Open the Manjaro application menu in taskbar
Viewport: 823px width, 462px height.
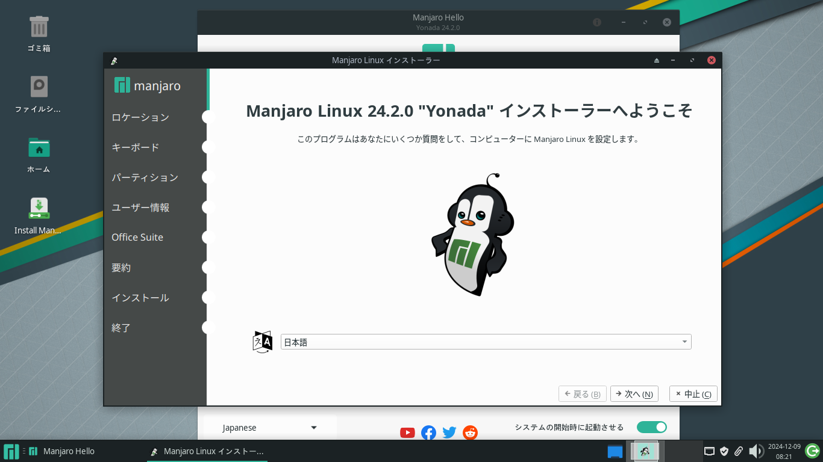pyautogui.click(x=11, y=451)
